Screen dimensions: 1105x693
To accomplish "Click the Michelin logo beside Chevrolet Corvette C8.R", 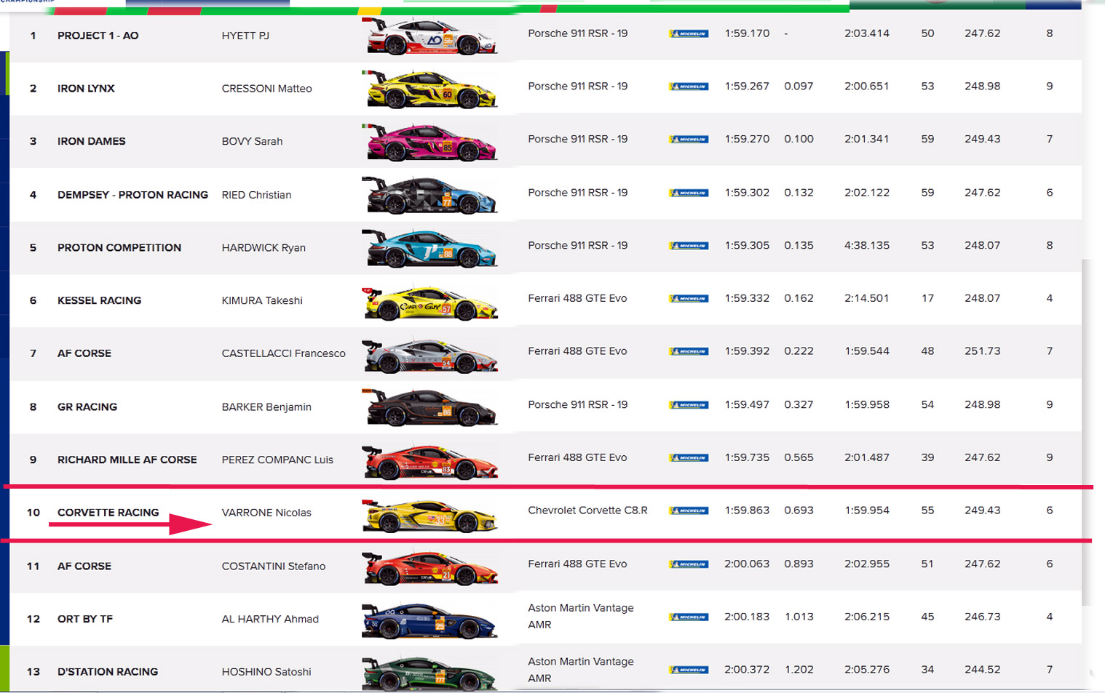I will (689, 511).
